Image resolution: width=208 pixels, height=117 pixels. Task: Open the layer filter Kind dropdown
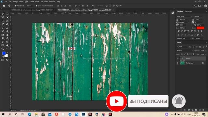click(x=182, y=47)
